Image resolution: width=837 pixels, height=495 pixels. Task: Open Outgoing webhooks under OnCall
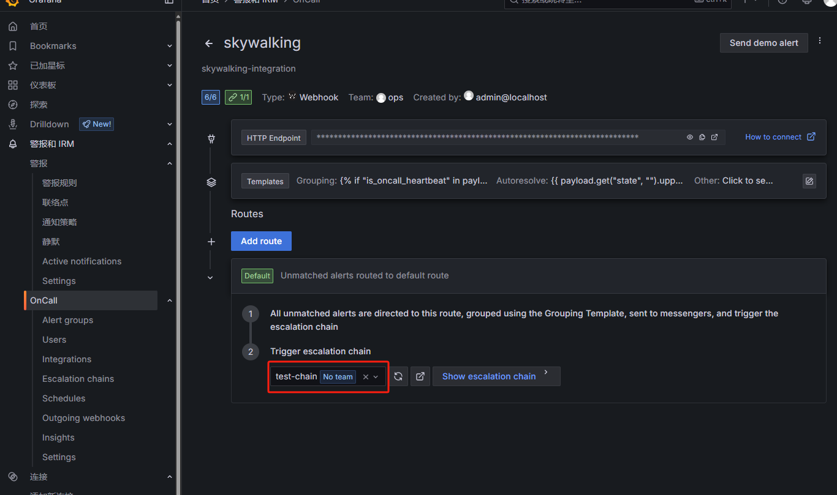83,418
